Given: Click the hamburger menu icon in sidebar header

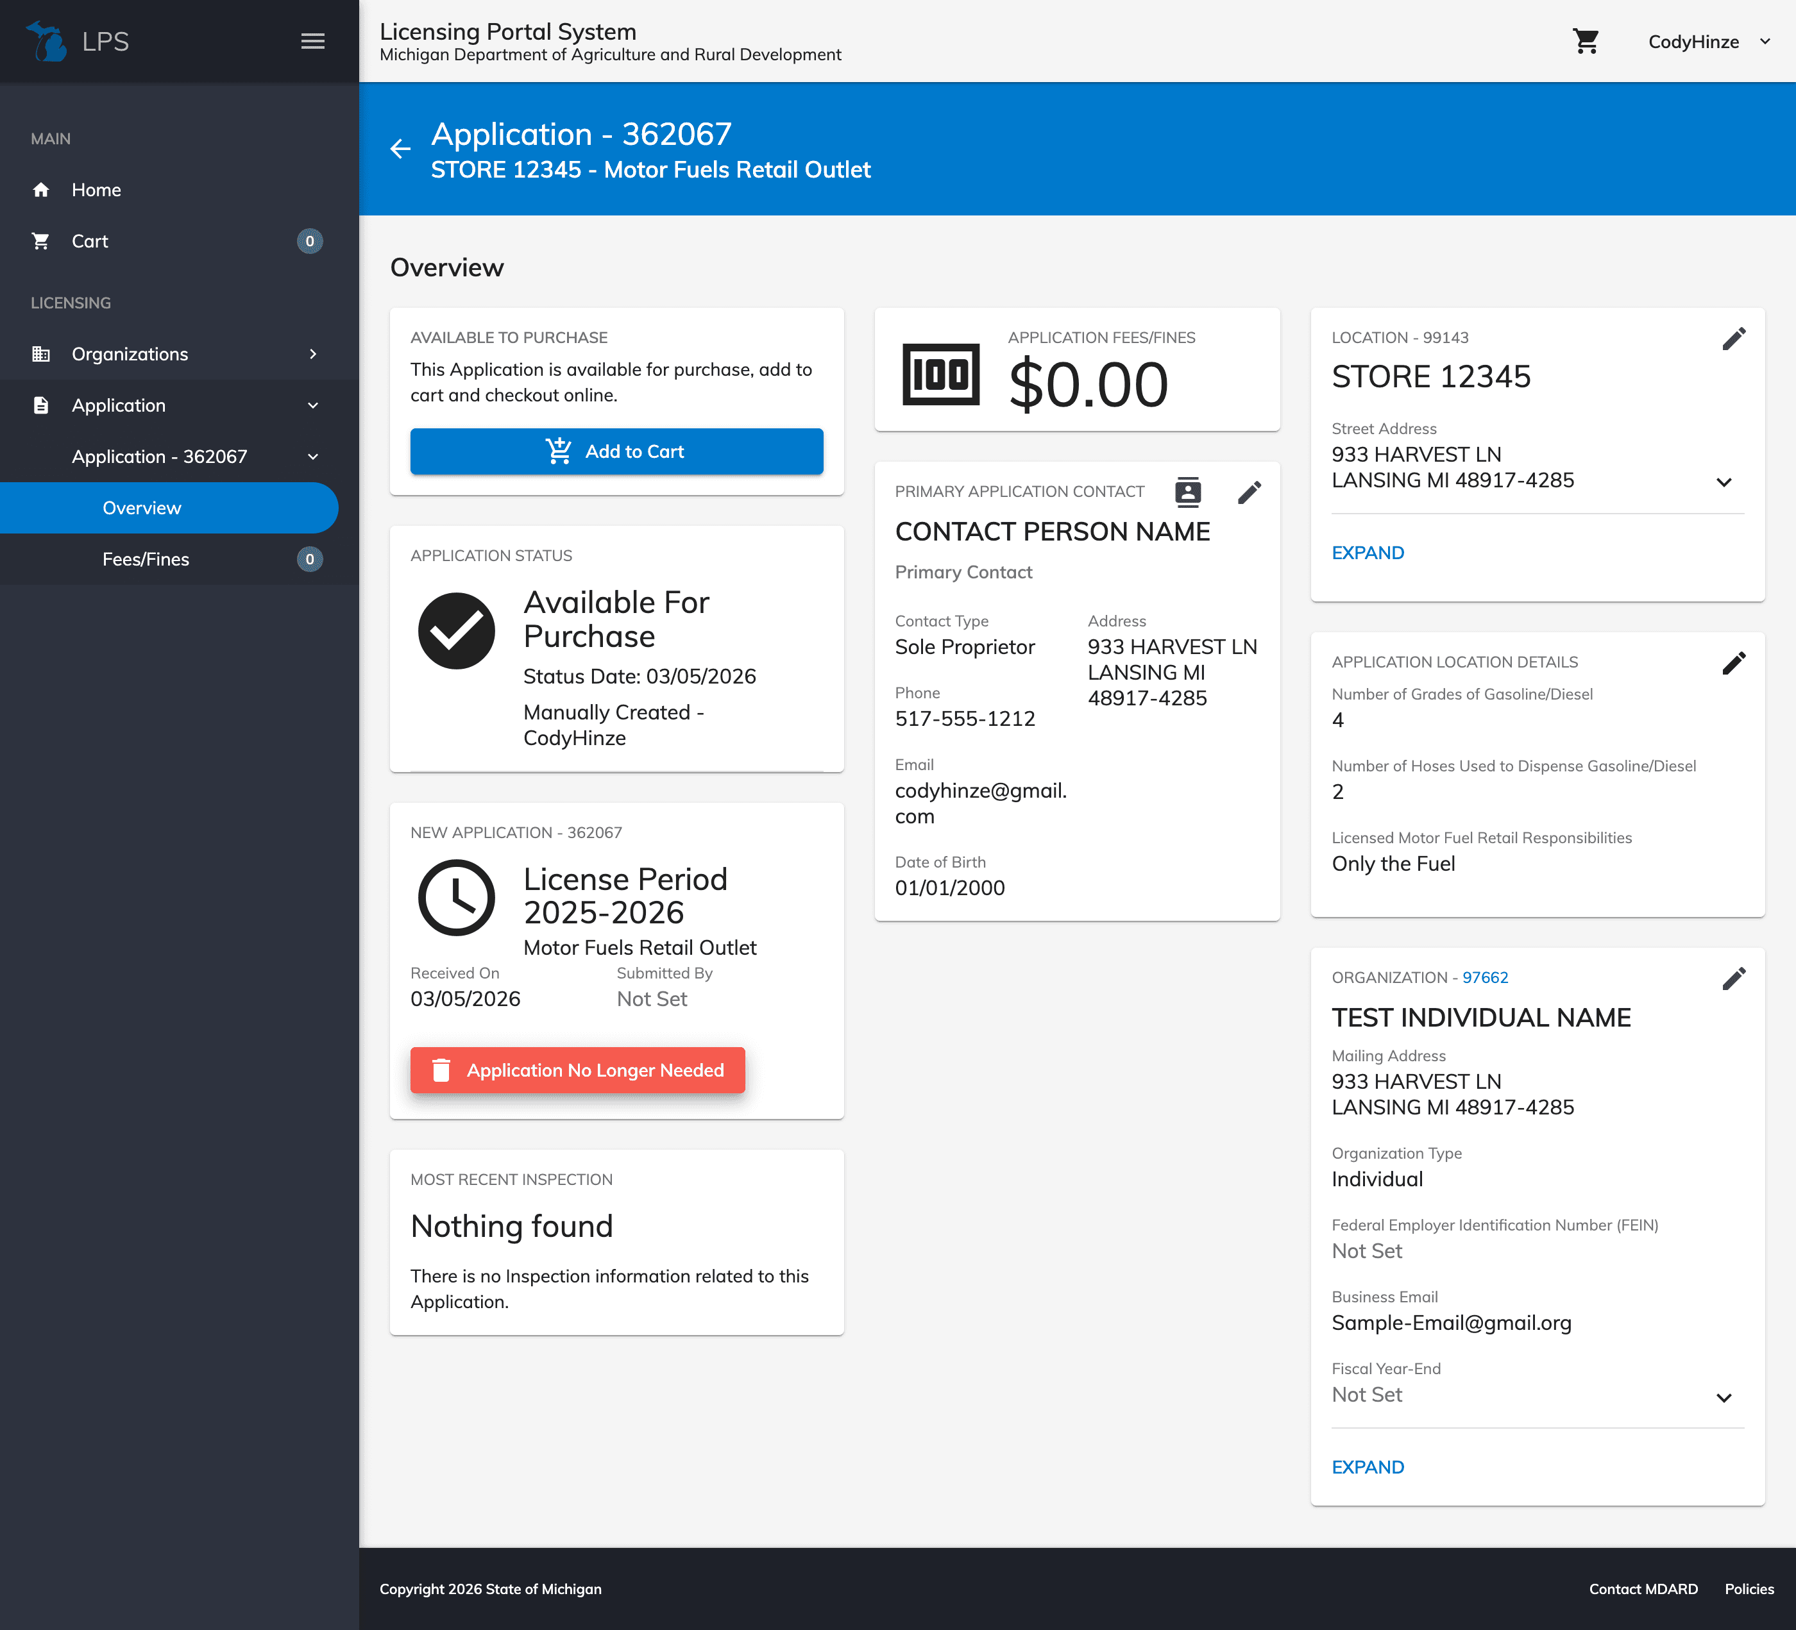Looking at the screenshot, I should 313,41.
